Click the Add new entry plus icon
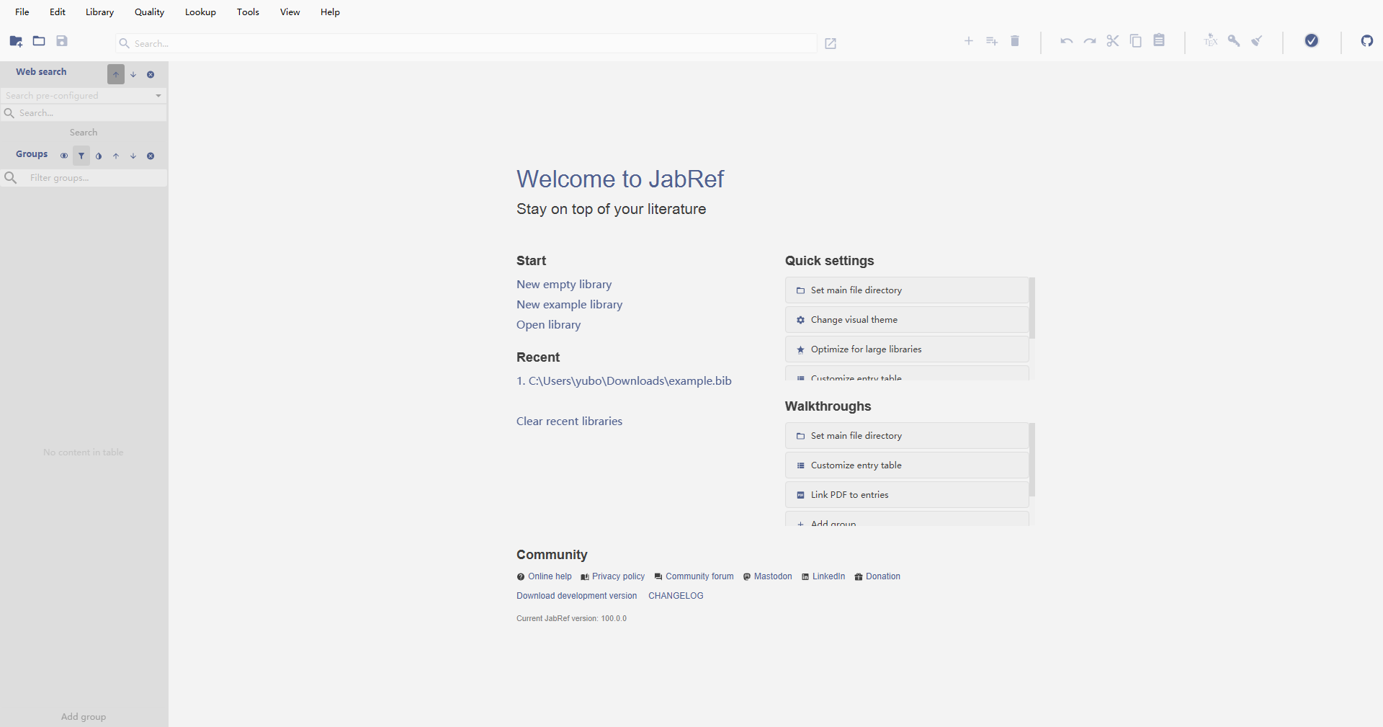Screen dimensions: 1383x727 point(969,41)
